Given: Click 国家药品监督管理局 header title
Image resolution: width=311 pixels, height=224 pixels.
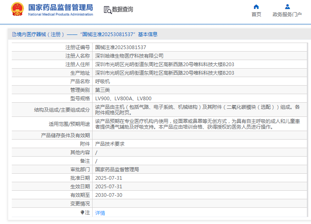Looking at the screenshot, I should click(x=60, y=8).
